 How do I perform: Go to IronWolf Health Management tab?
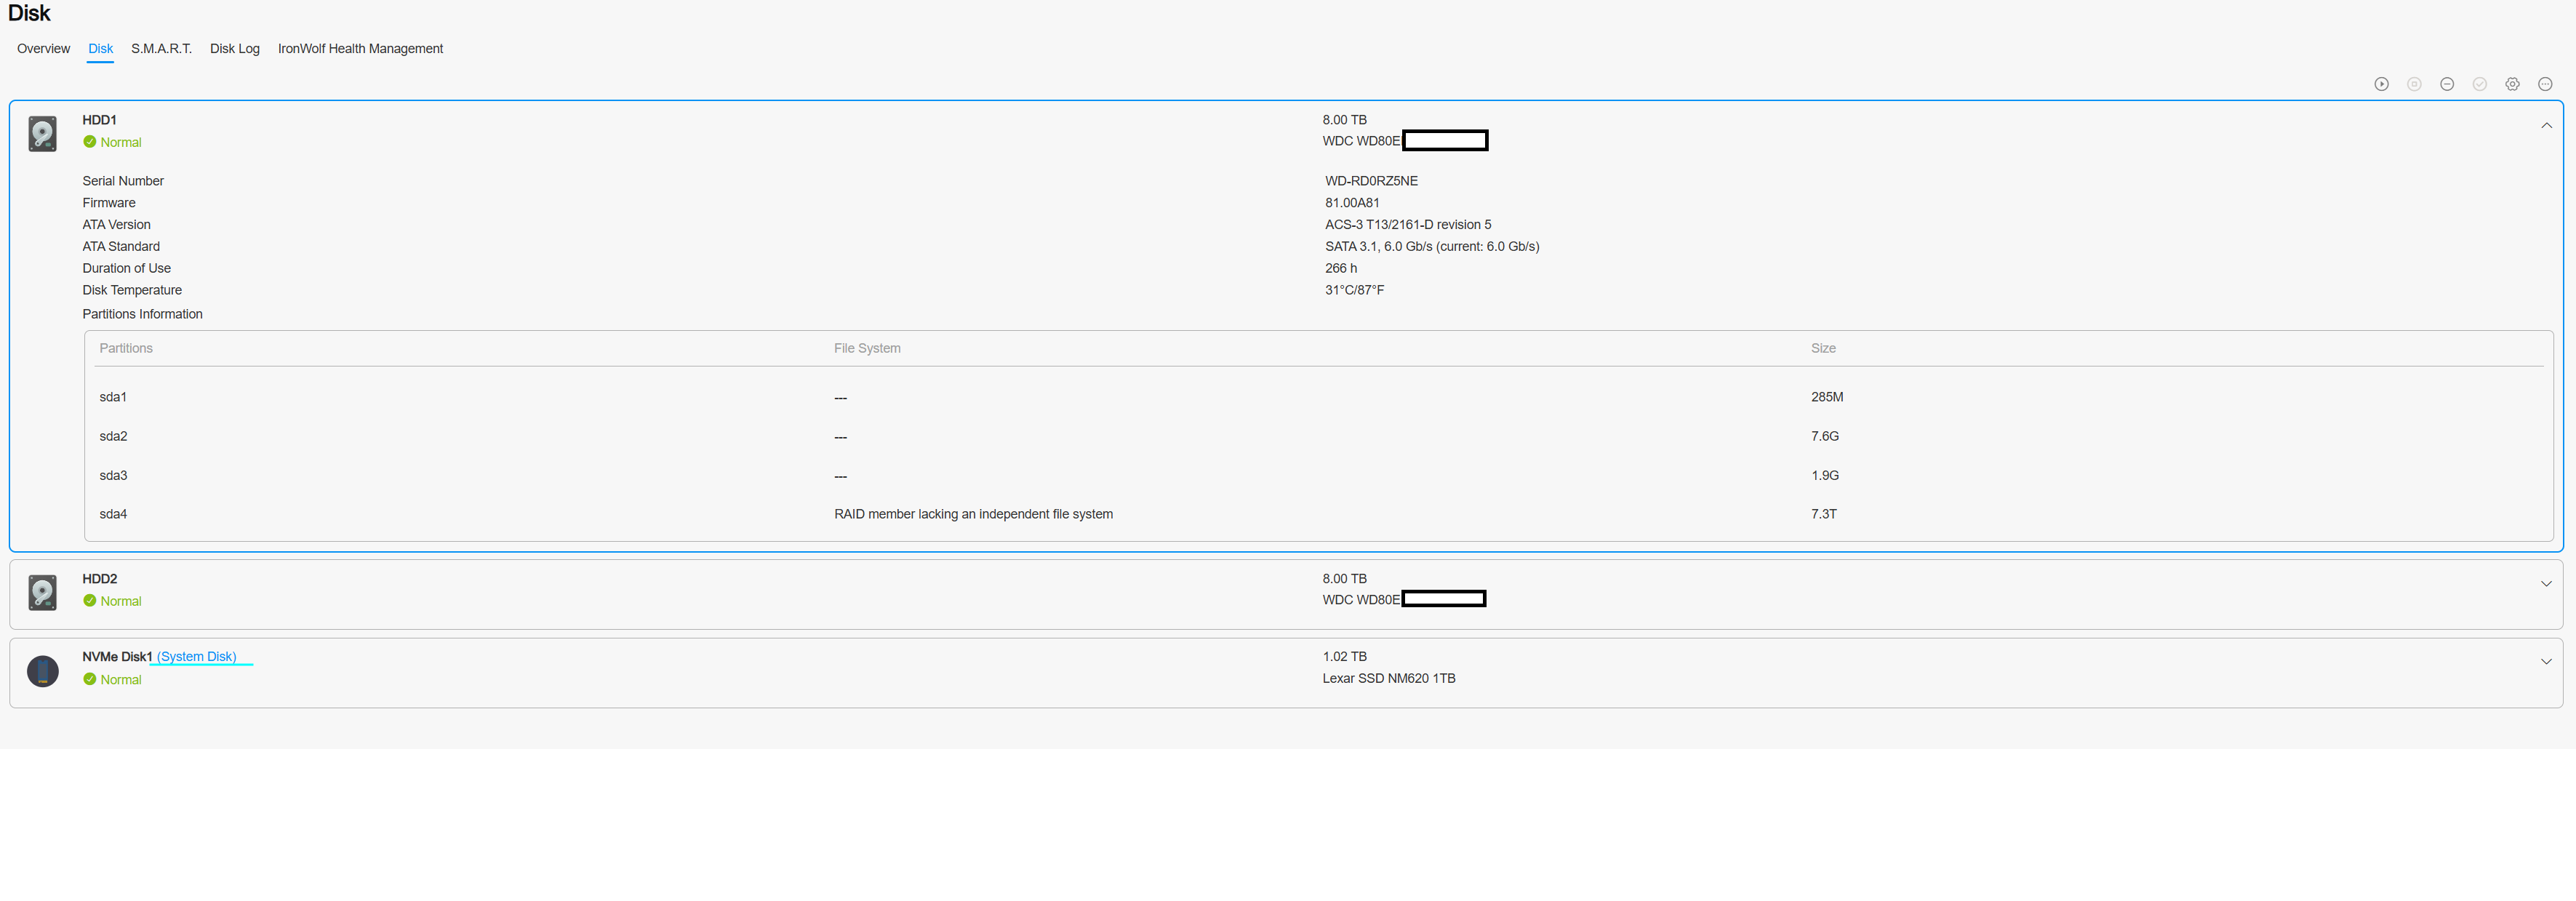[x=360, y=48]
